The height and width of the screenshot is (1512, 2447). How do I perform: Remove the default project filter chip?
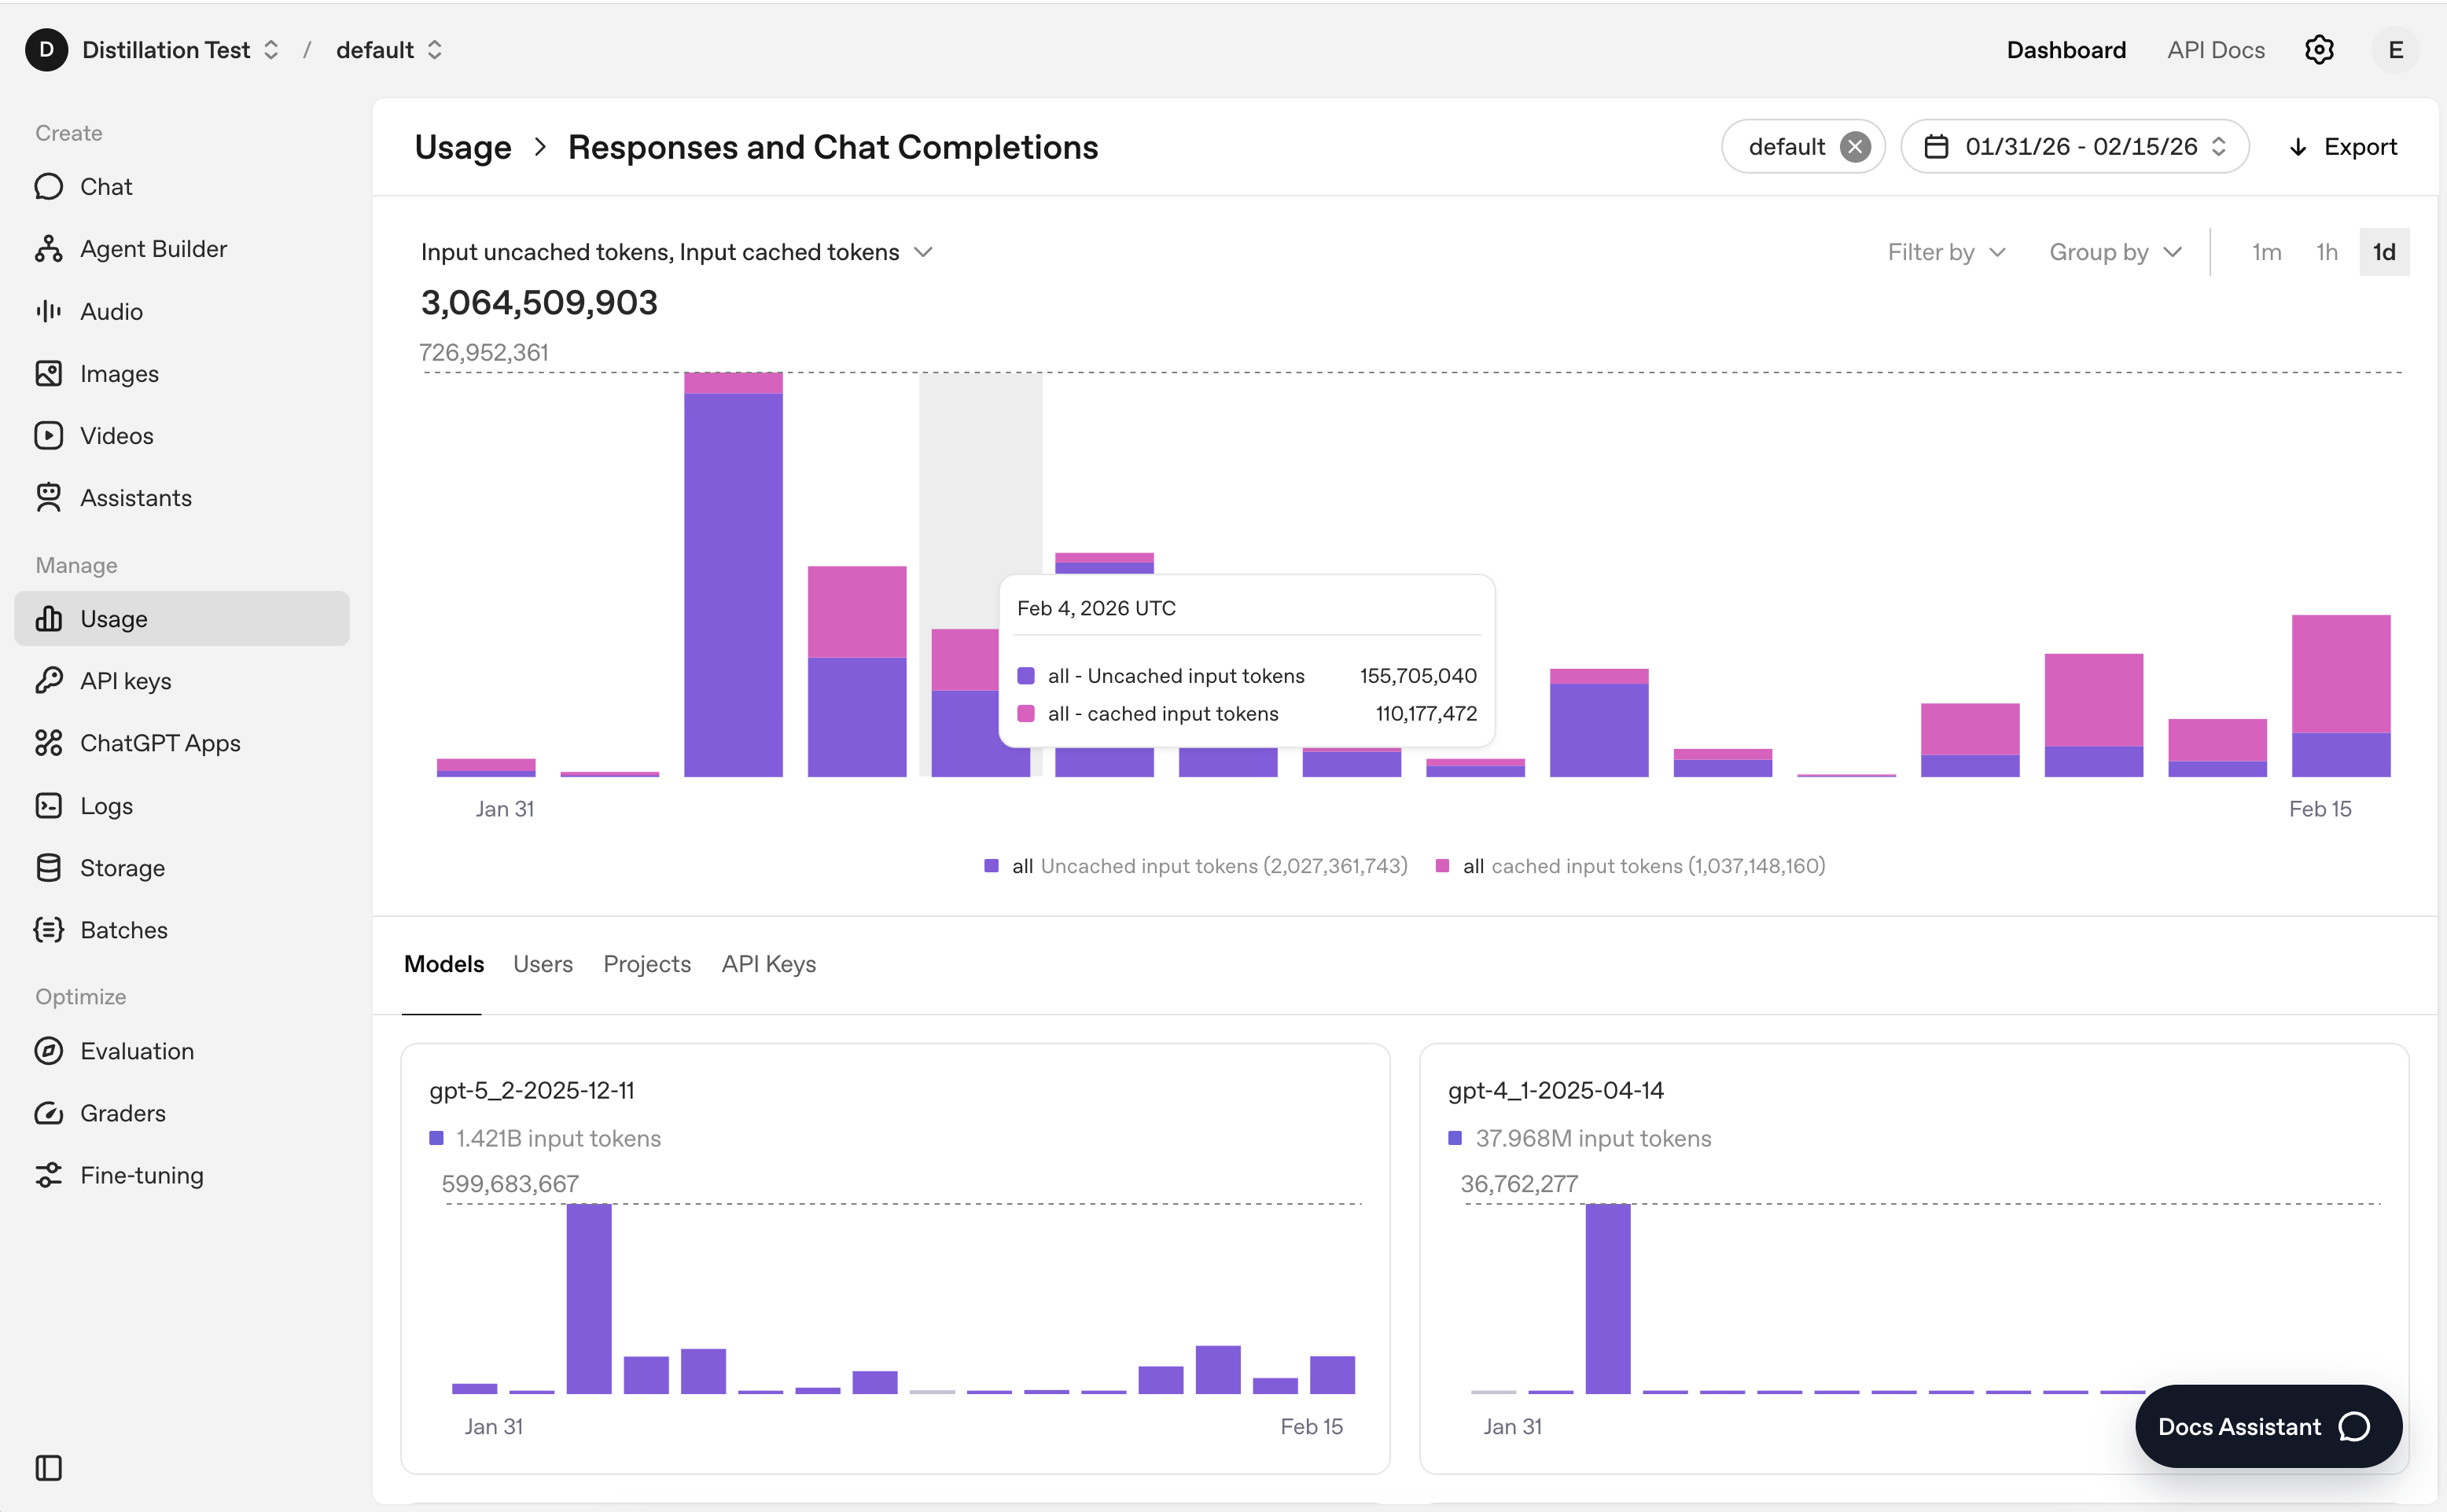[x=1855, y=147]
